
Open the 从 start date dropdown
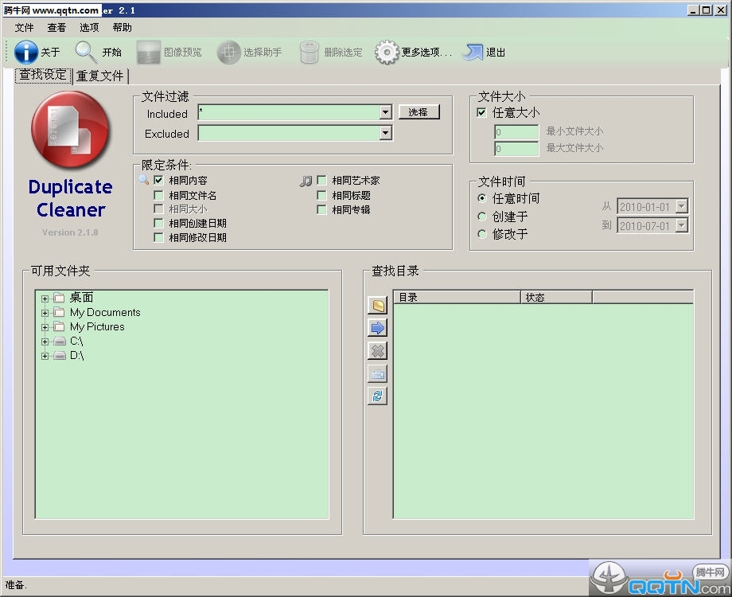(682, 206)
